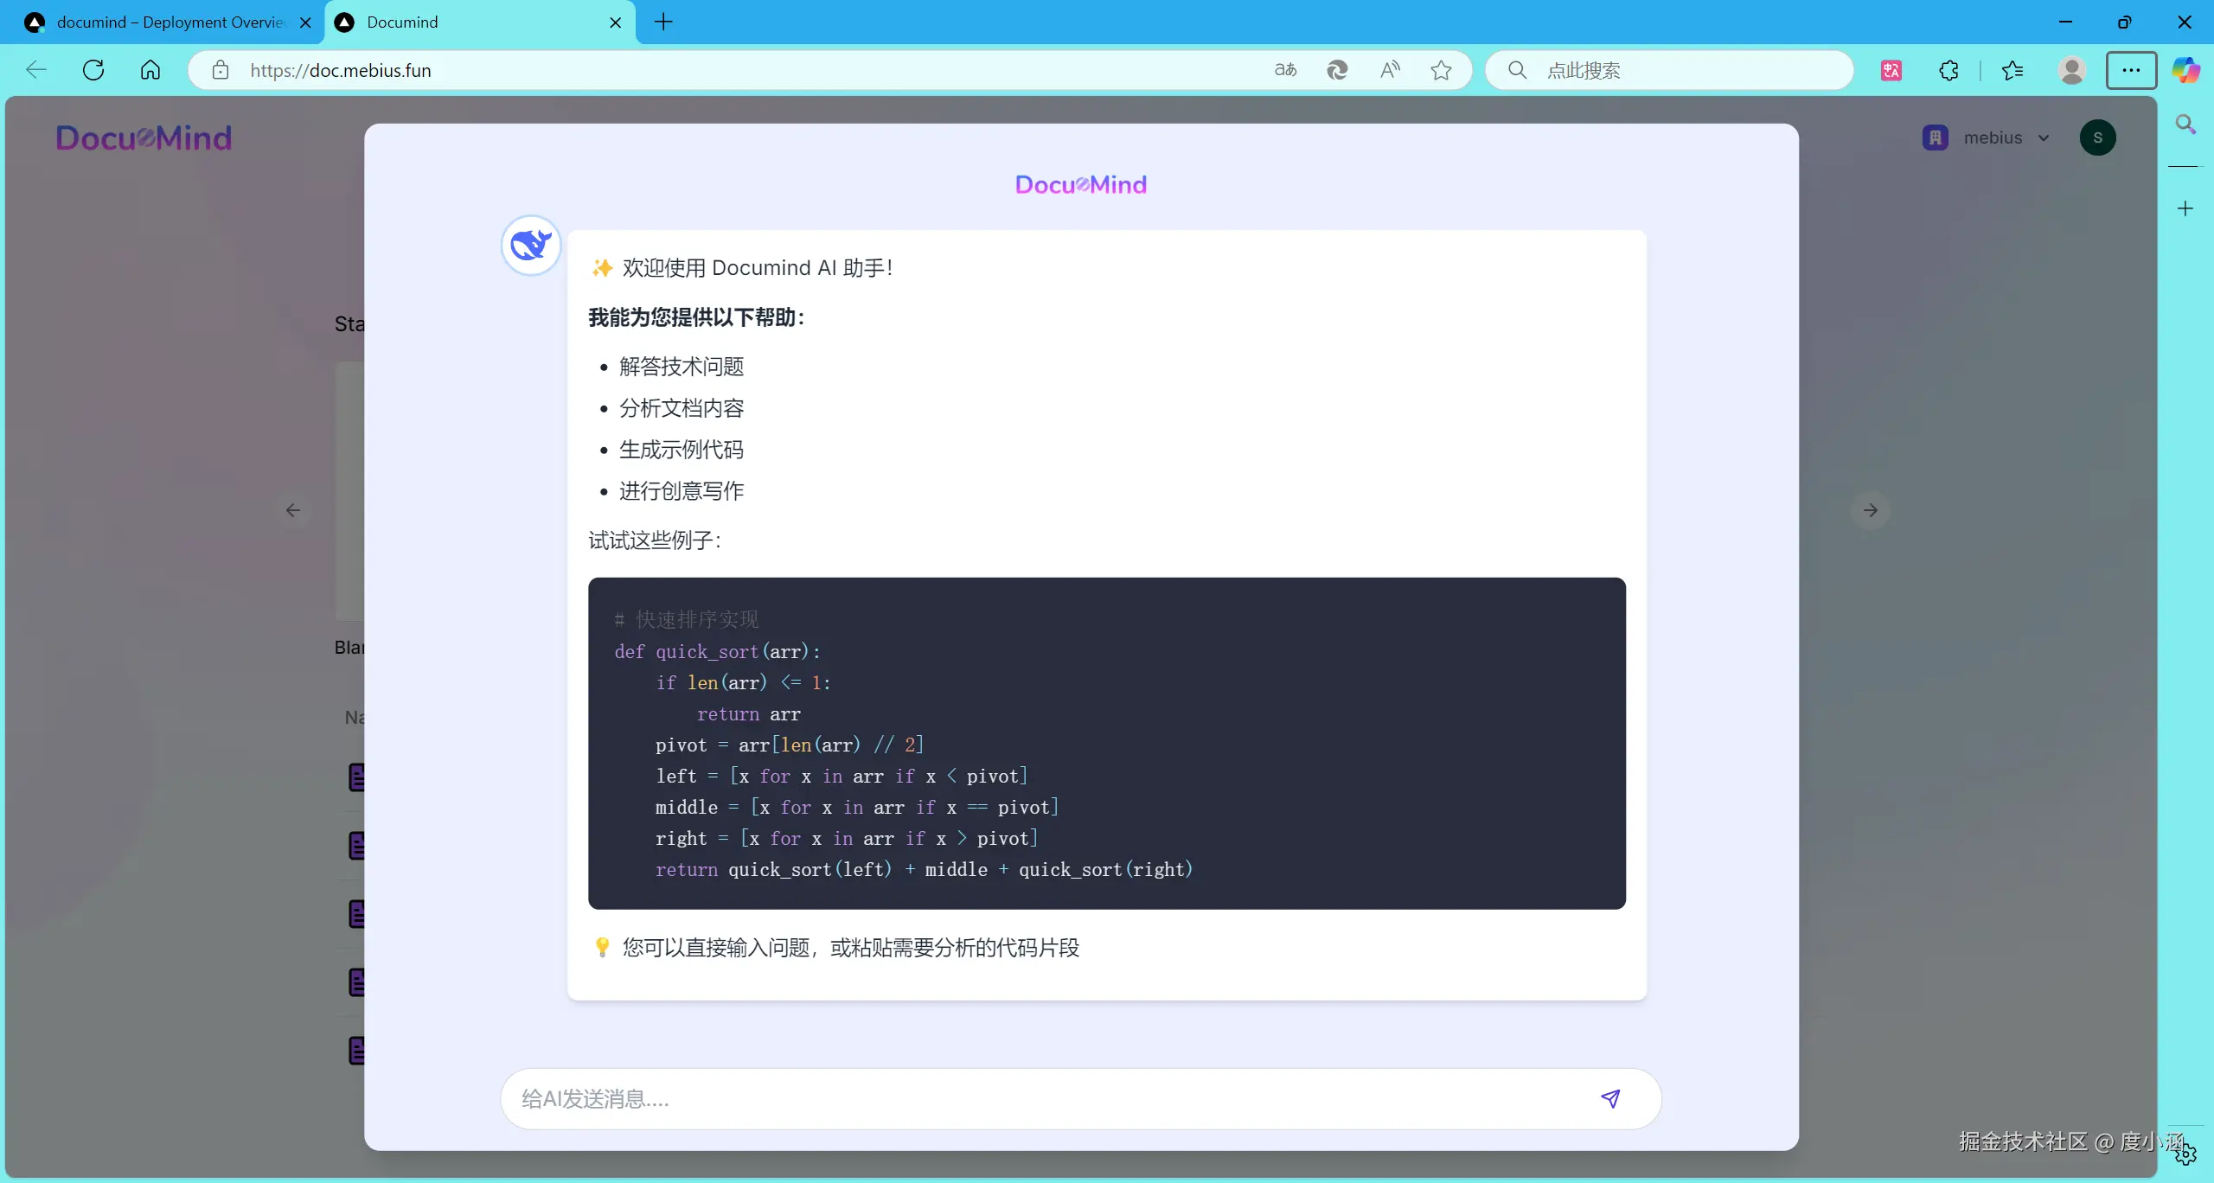Click the quick sort Python code block
This screenshot has height=1183, width=2214.
(x=1107, y=743)
